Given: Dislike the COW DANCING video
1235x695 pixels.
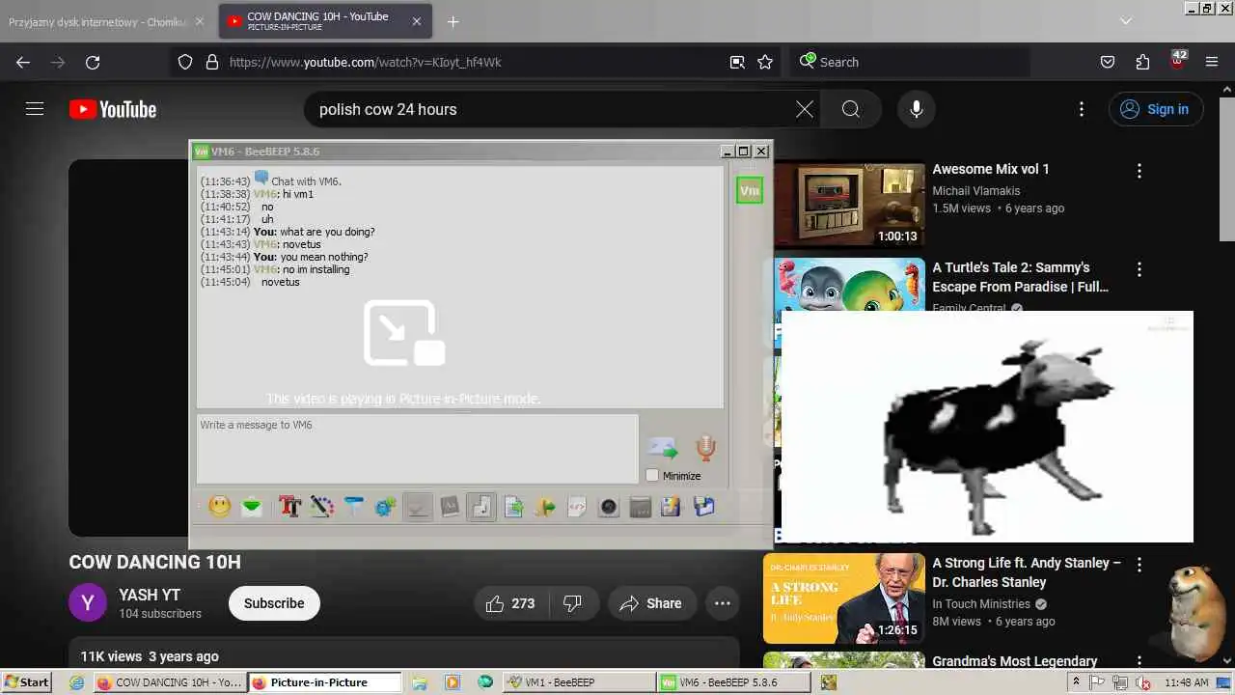Looking at the screenshot, I should click(x=572, y=603).
